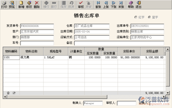The height and width of the screenshot is (108, 172).
Task: Click the 车号 (Vehicle number) input field
Action: pos(37,43)
